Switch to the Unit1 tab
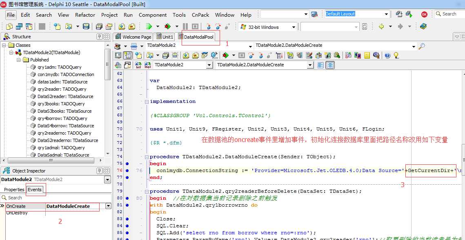This screenshot has height=240, width=465. 165,37
